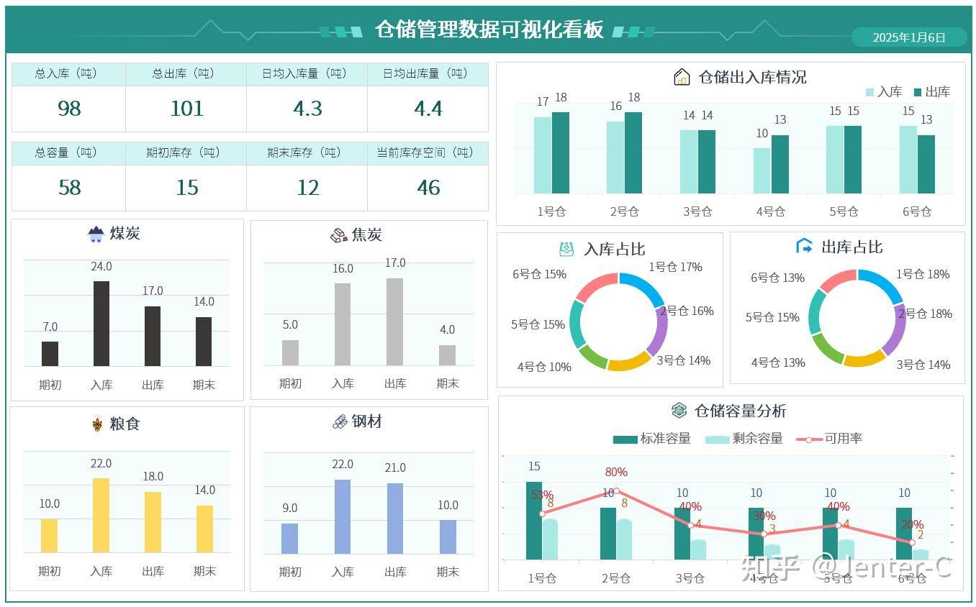This screenshot has width=976, height=607.
Task: Click the inbound box icon beside 入库占比
Action: pyautogui.click(x=566, y=249)
